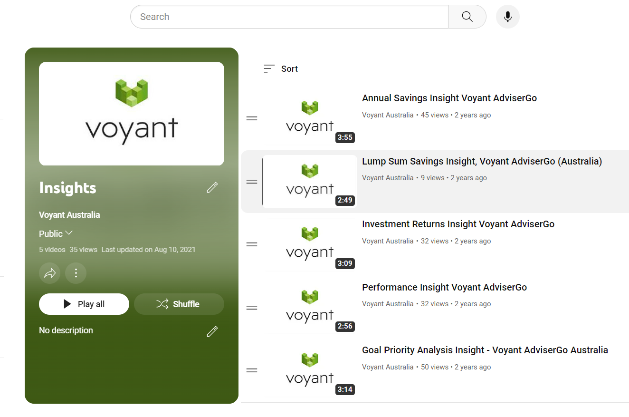Screen dimensions: 629x417
Task: Click 'Last updated on Aug 10, 2021' text
Action: point(148,250)
